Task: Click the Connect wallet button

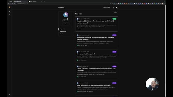Action: (x=107, y=7)
